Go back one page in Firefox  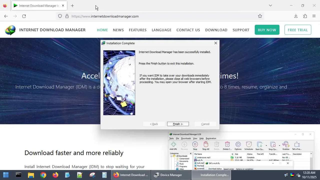coord(6,16)
